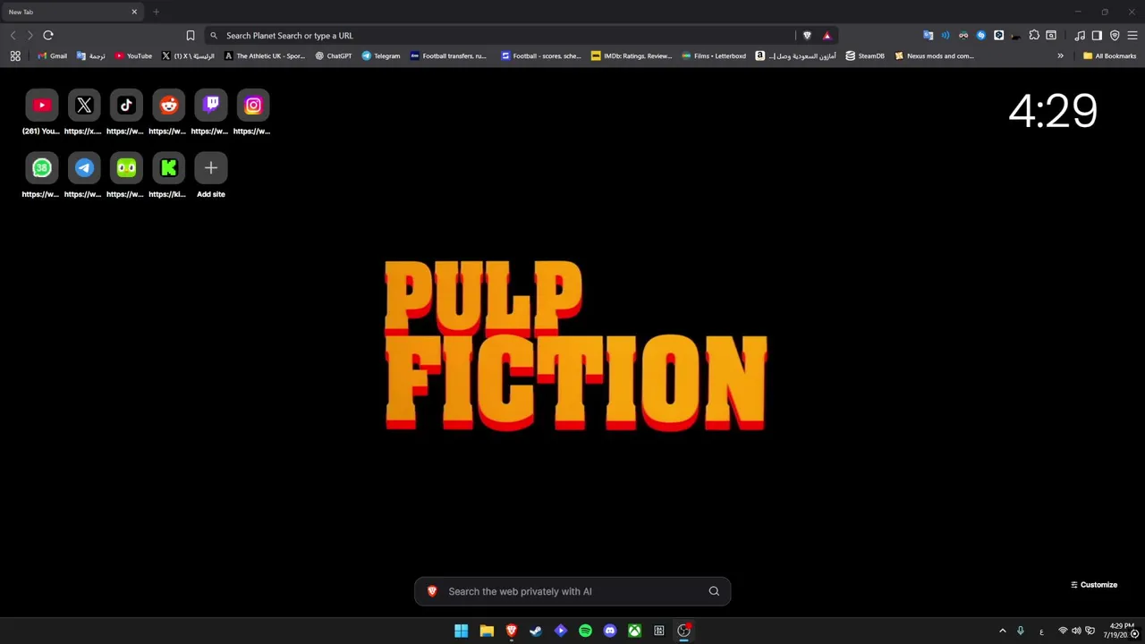Click the bookmark this page icon
Viewport: 1145px width, 644px height.
(190, 36)
